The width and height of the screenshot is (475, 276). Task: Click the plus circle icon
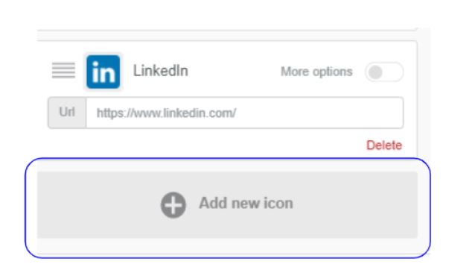click(x=173, y=205)
